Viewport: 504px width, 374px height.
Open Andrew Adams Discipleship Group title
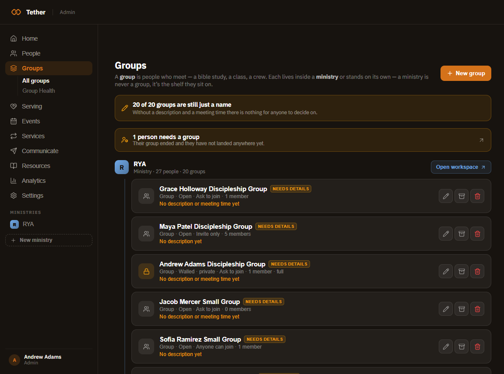point(212,264)
